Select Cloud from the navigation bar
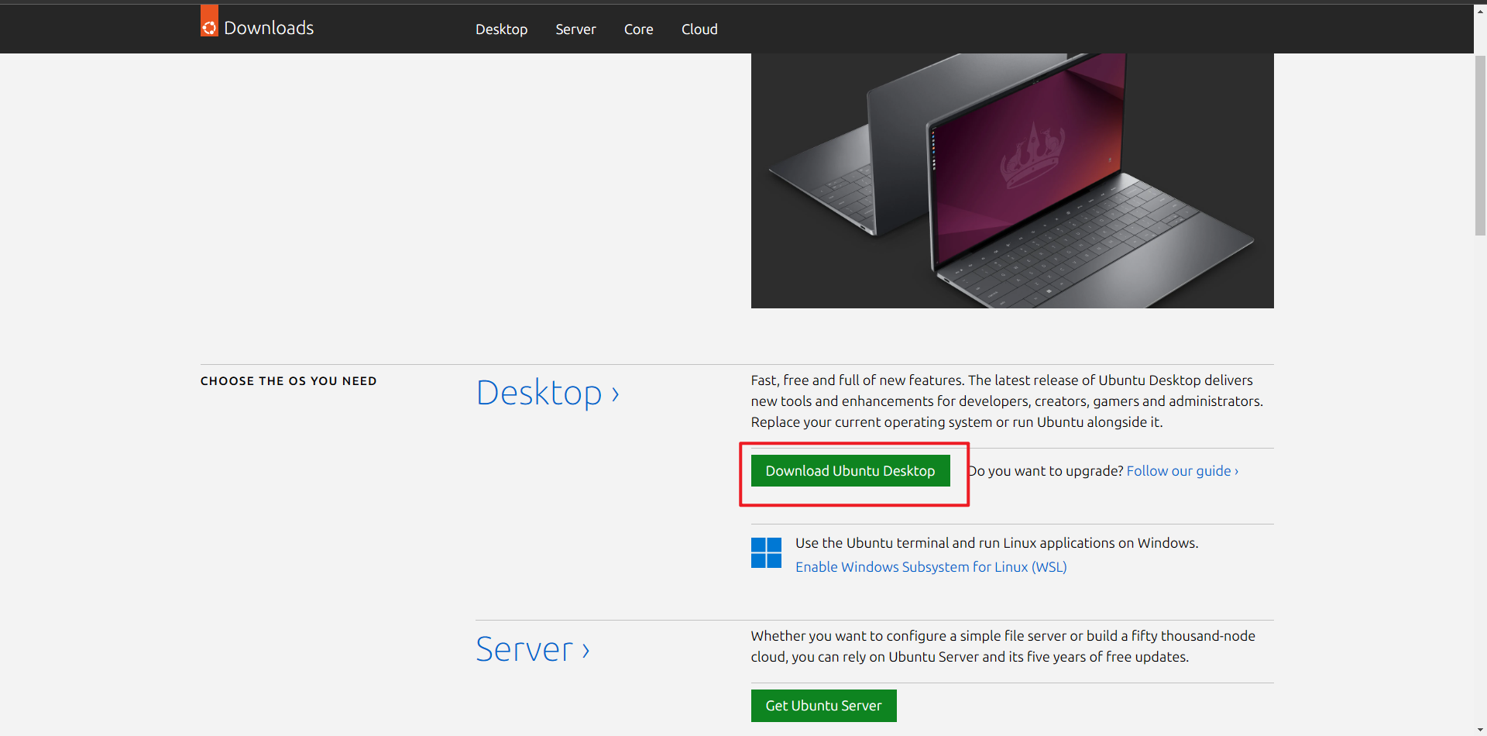Viewport: 1487px width, 736px height. coord(699,29)
